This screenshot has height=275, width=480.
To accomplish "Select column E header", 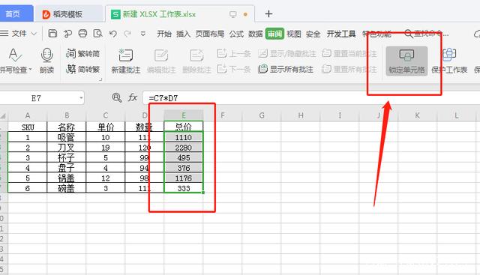I will click(x=184, y=115).
